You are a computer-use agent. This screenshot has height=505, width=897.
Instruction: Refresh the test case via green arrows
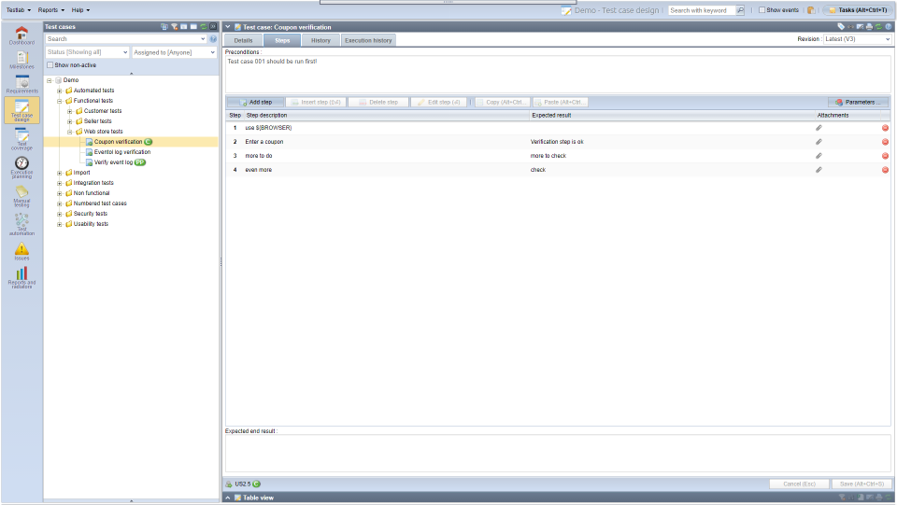coord(878,27)
